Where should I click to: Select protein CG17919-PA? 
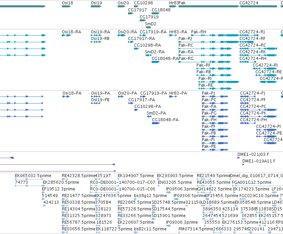(x=143, y=97)
